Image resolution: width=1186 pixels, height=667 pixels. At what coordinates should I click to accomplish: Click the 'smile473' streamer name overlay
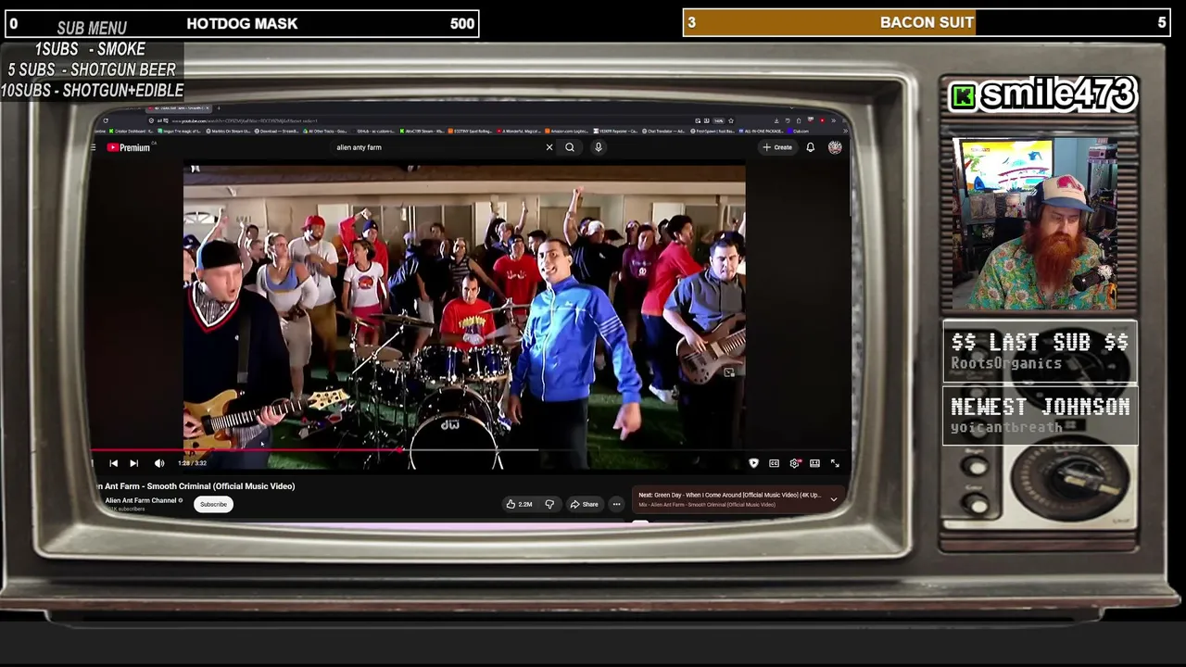click(1058, 94)
